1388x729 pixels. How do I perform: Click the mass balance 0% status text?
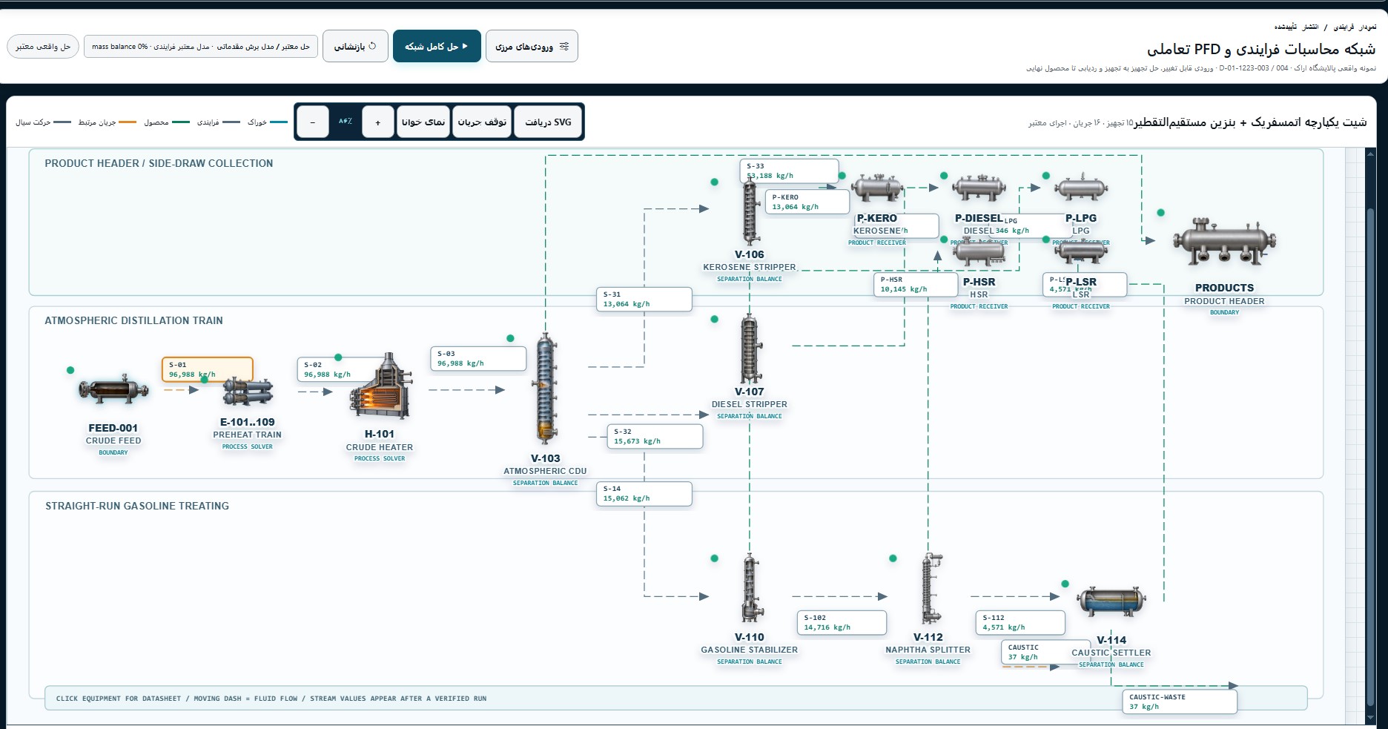119,47
